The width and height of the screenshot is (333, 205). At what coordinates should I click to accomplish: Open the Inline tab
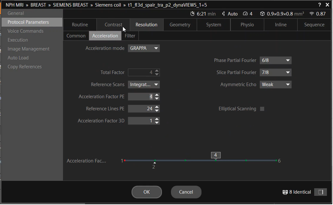pos(281,25)
